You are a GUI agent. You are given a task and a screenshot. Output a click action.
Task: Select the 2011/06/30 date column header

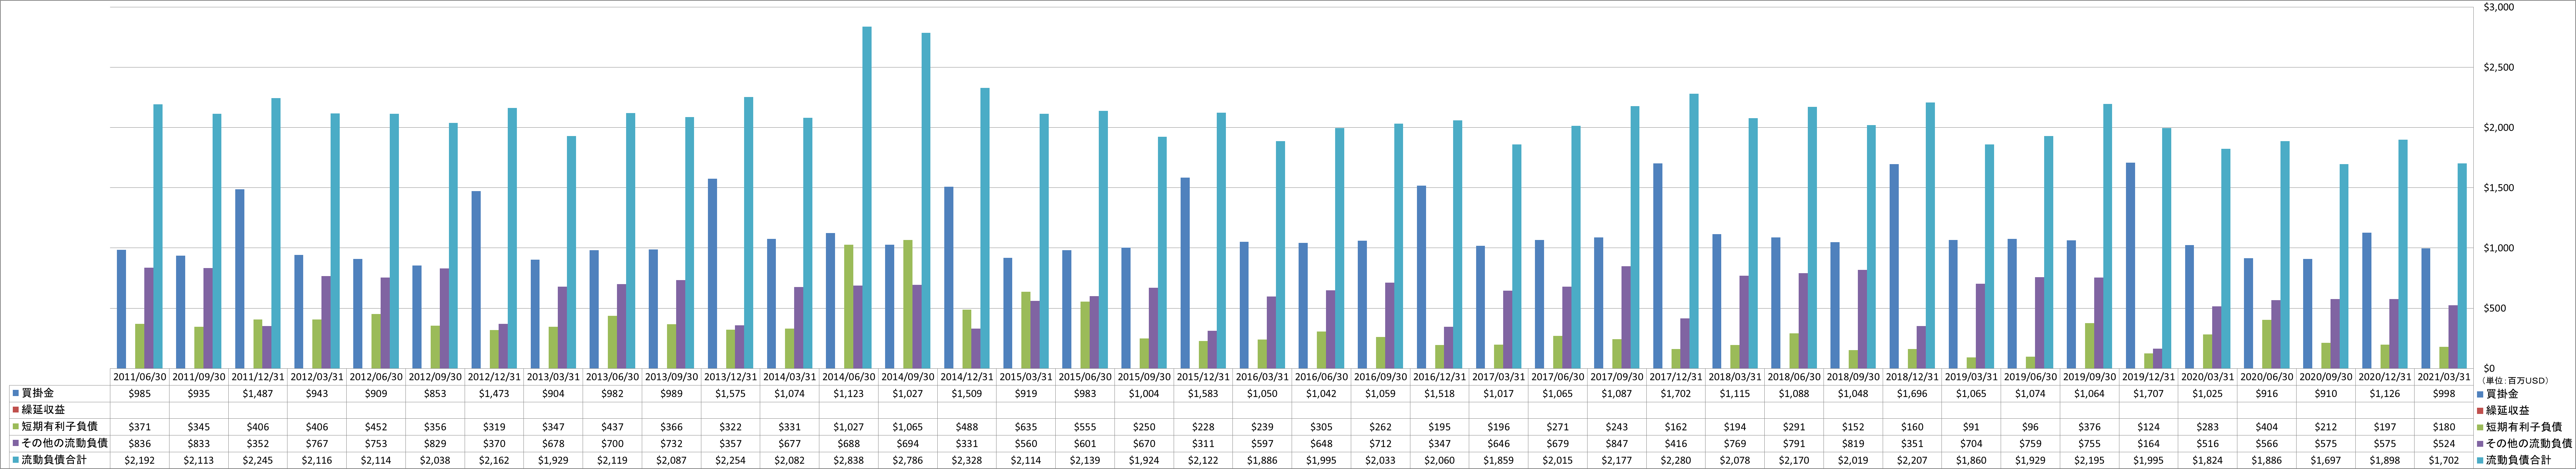coord(139,377)
